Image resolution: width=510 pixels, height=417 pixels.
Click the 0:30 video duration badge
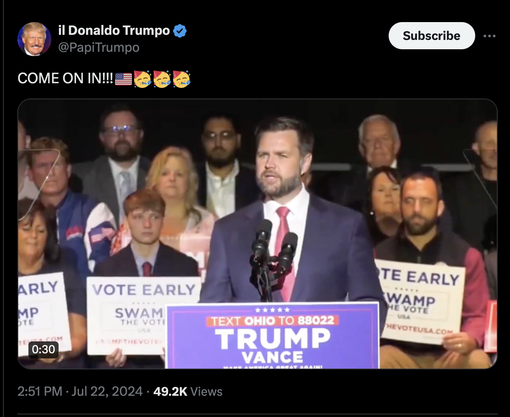43,349
